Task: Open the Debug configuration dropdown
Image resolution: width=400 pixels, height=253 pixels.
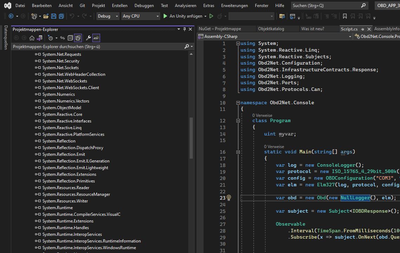Action: click(x=108, y=16)
